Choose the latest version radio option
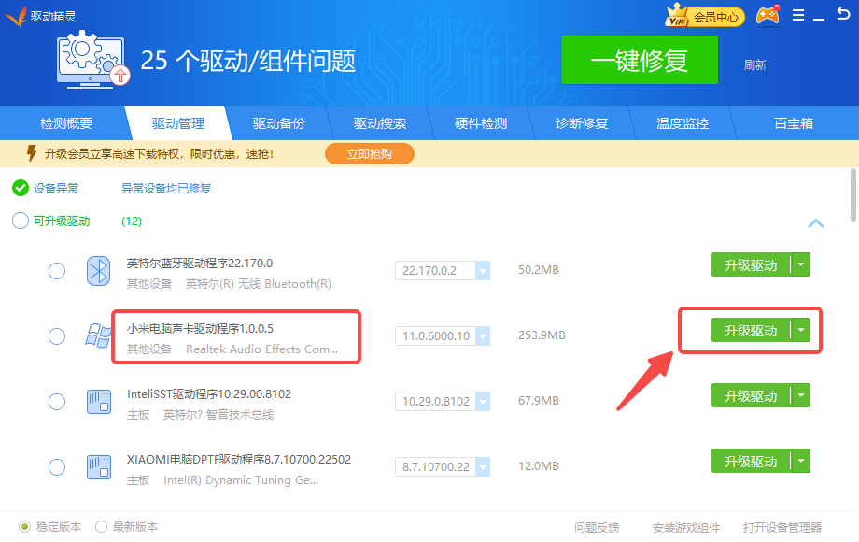The height and width of the screenshot is (542, 859). pyautogui.click(x=102, y=527)
